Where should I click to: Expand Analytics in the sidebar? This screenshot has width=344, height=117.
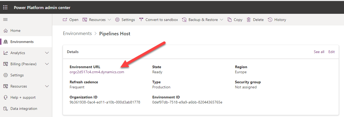click(x=47, y=53)
